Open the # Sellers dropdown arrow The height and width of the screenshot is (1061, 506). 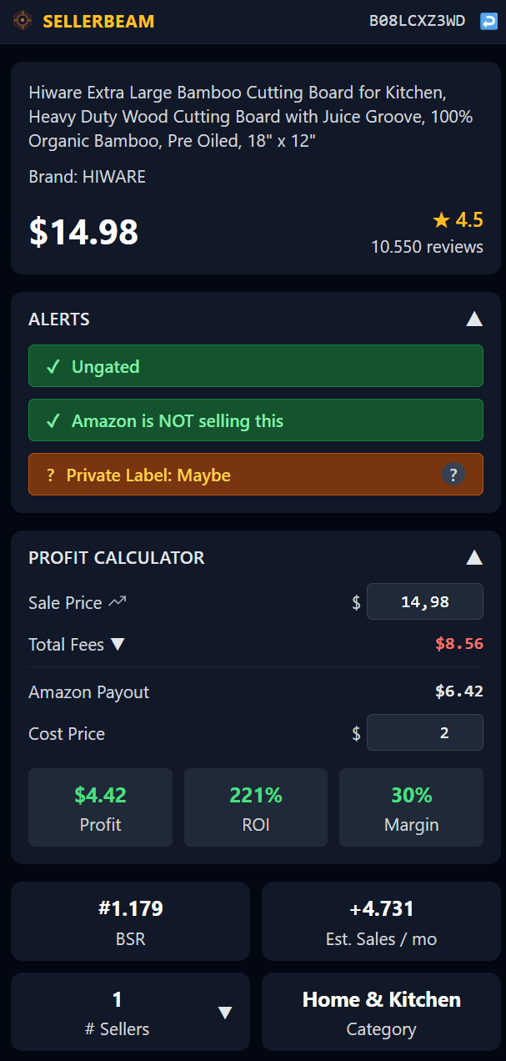(226, 1012)
